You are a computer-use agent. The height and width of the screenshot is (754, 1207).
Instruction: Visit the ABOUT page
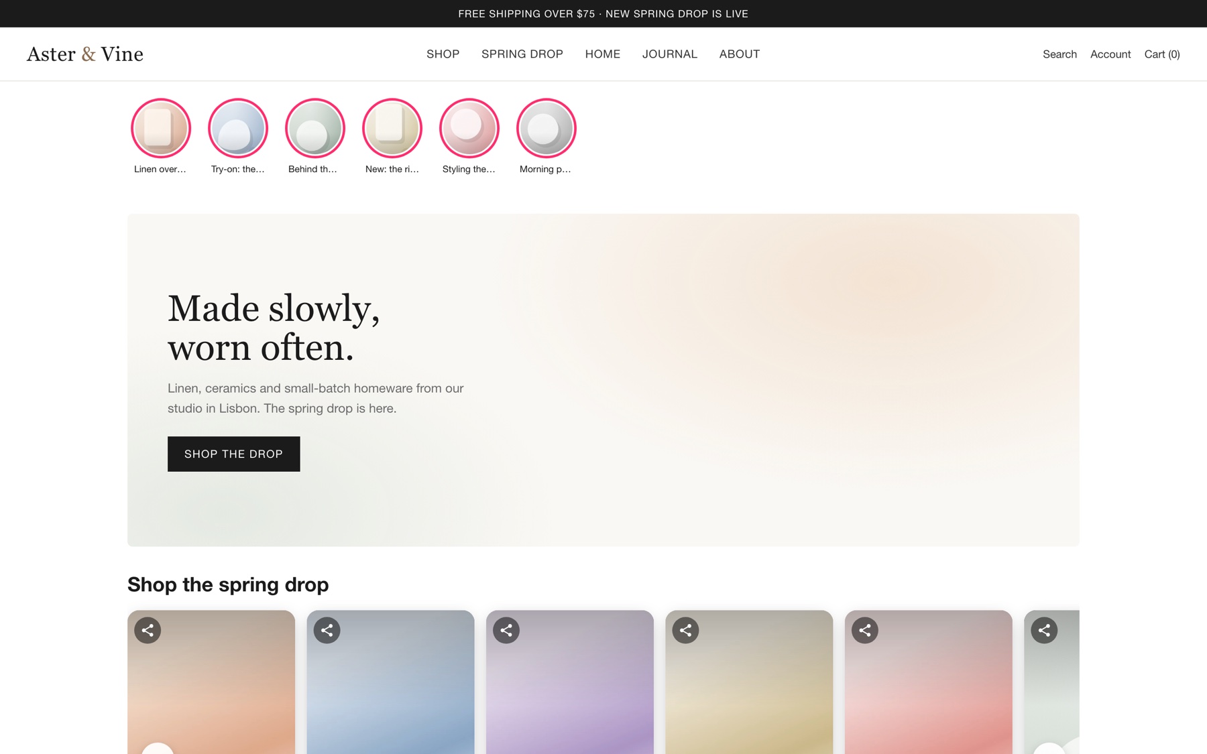click(740, 54)
